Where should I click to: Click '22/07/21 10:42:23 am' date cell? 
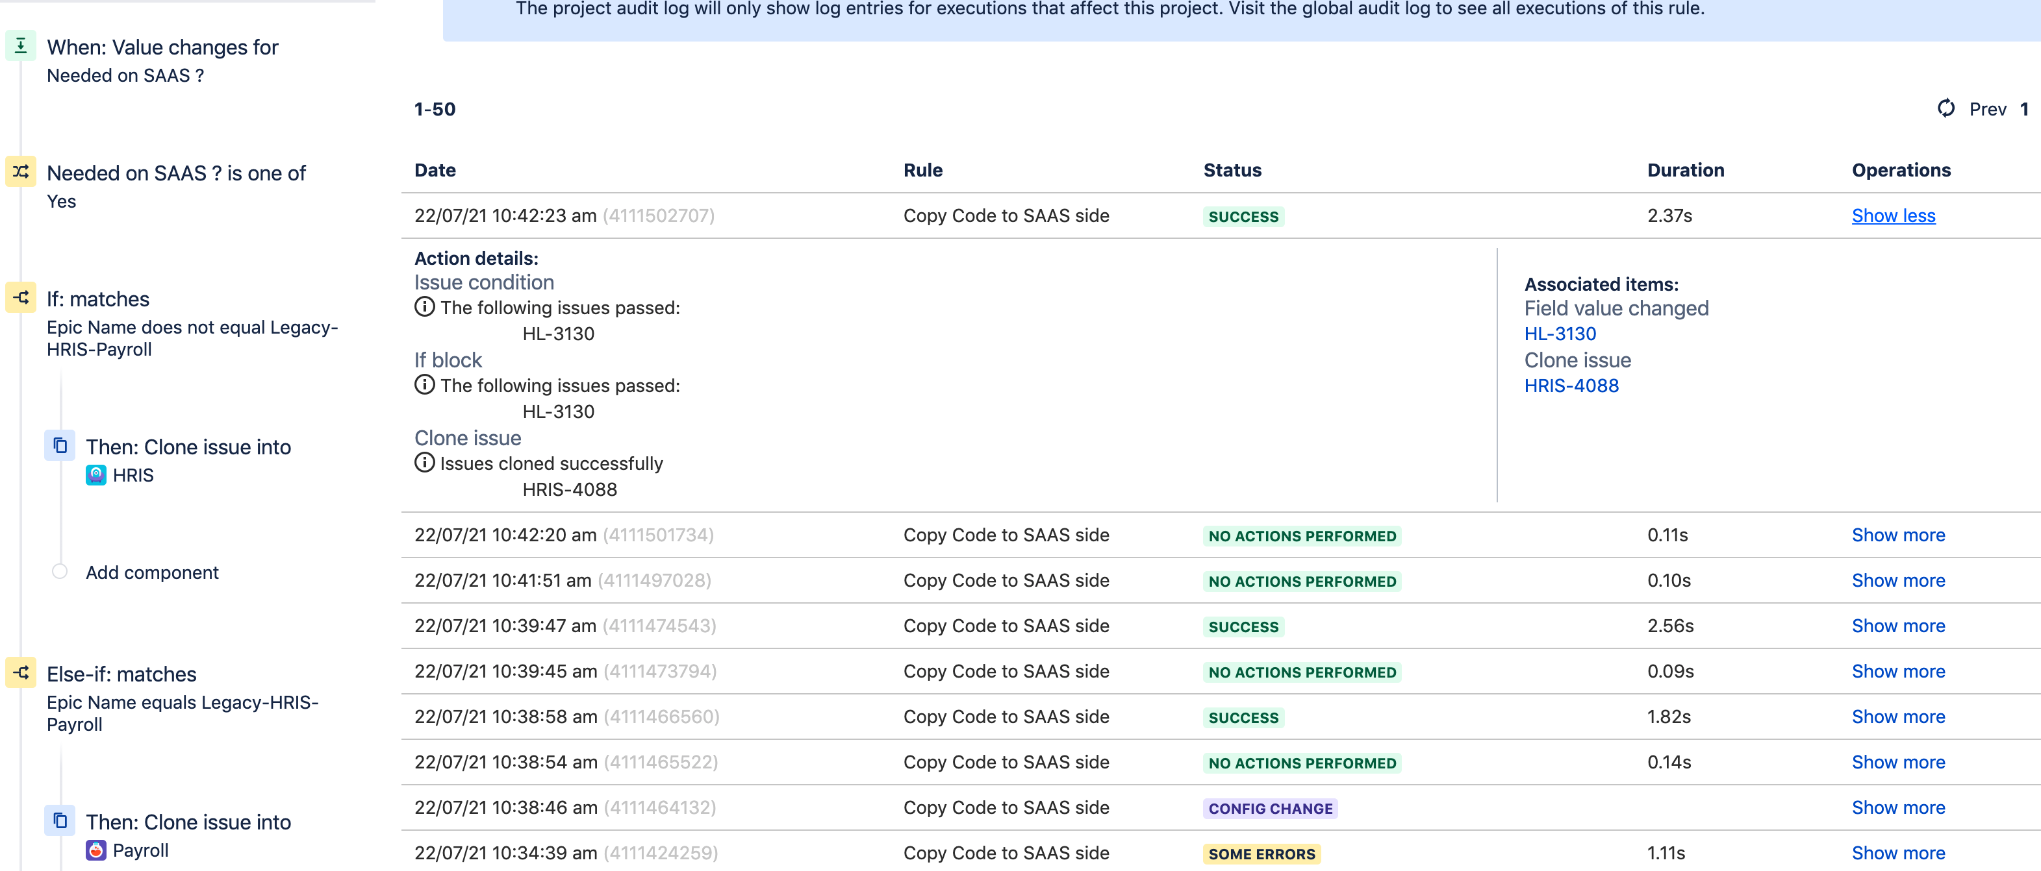[x=505, y=215]
